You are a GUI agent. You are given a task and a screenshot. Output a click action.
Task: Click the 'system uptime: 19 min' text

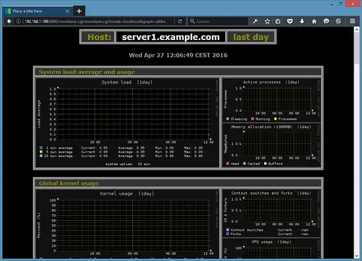[128, 164]
